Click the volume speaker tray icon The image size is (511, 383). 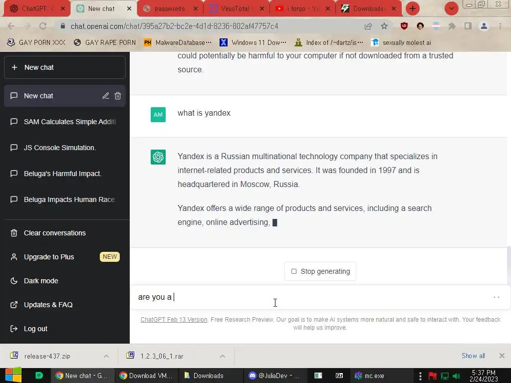[x=457, y=376]
